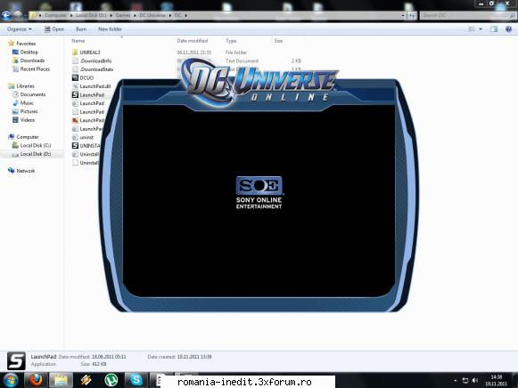Open Desktop in Favorites
Screen dimensions: 518x388
click(x=25, y=53)
